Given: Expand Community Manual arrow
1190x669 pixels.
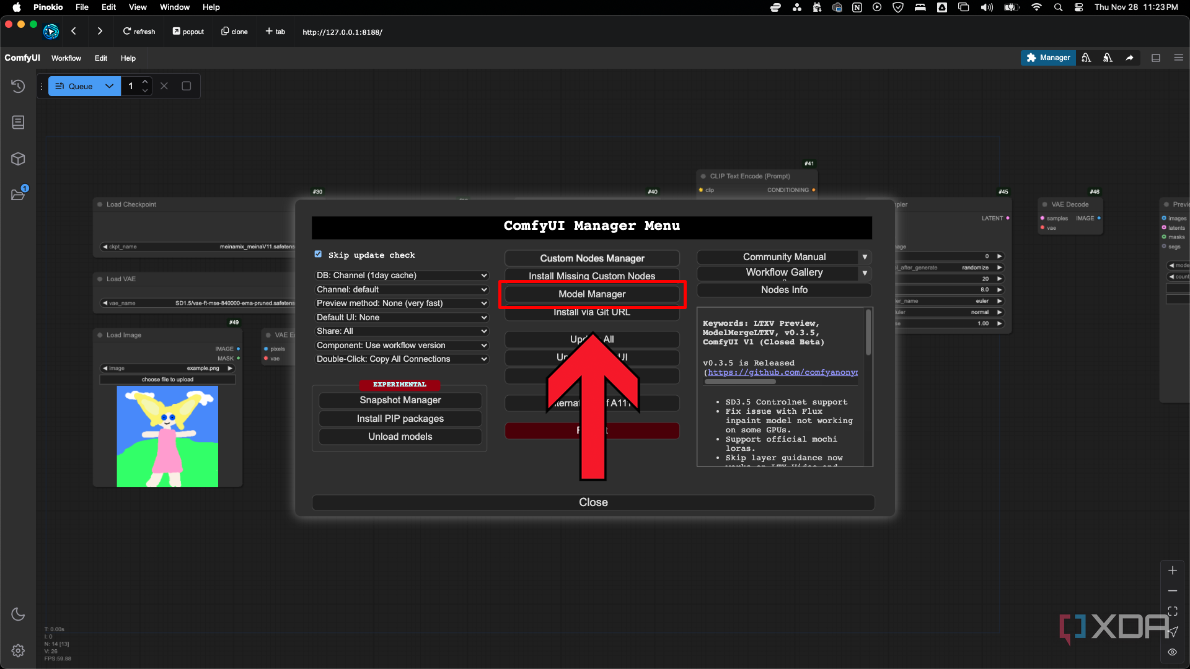Looking at the screenshot, I should 865,257.
